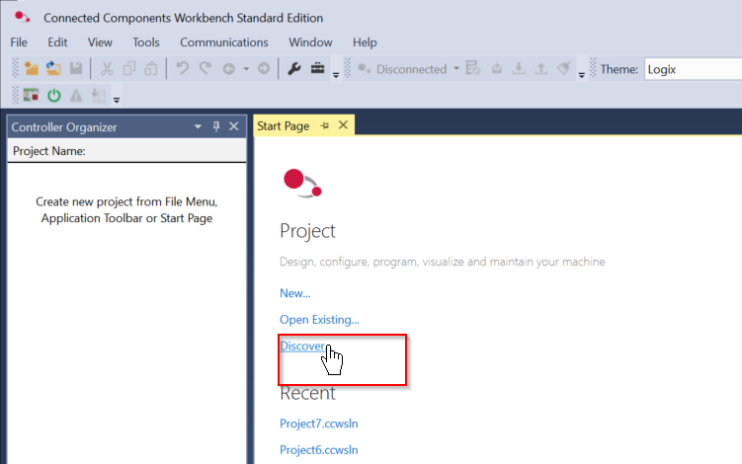742x464 pixels.
Task: Open the Window menu
Action: coord(310,42)
